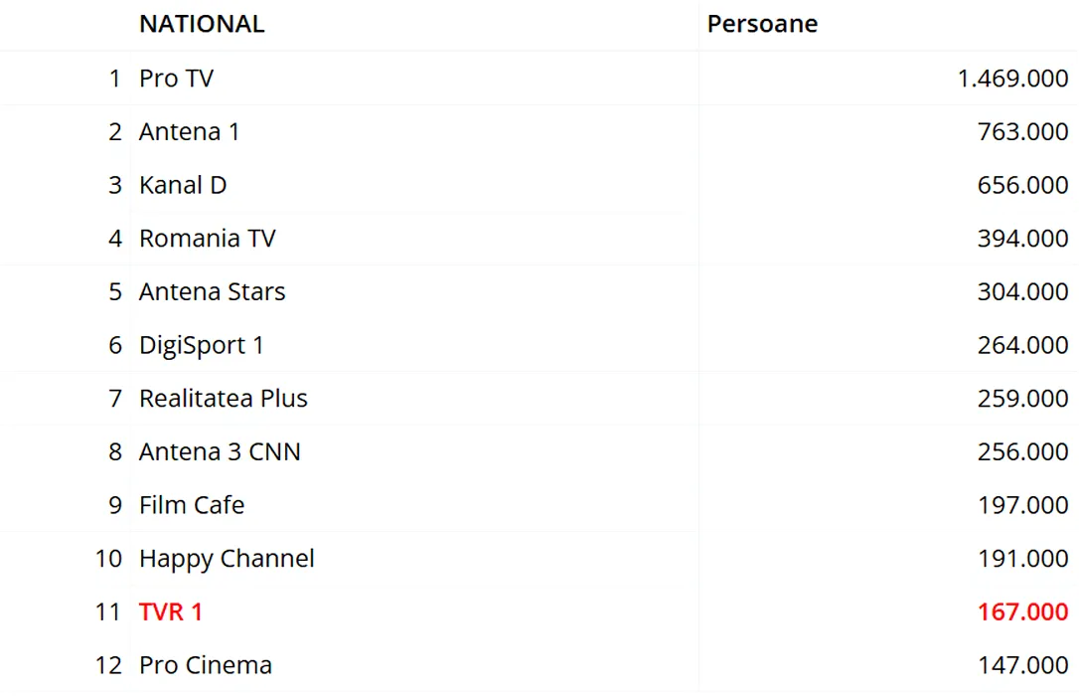Click the red TVR 1 entry
This screenshot has height=696, width=1079.
coord(171,611)
